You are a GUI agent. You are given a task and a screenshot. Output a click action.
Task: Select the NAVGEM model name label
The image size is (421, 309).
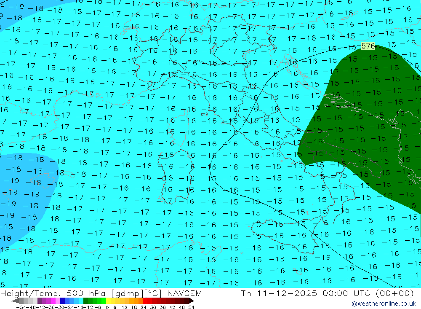[x=184, y=293]
